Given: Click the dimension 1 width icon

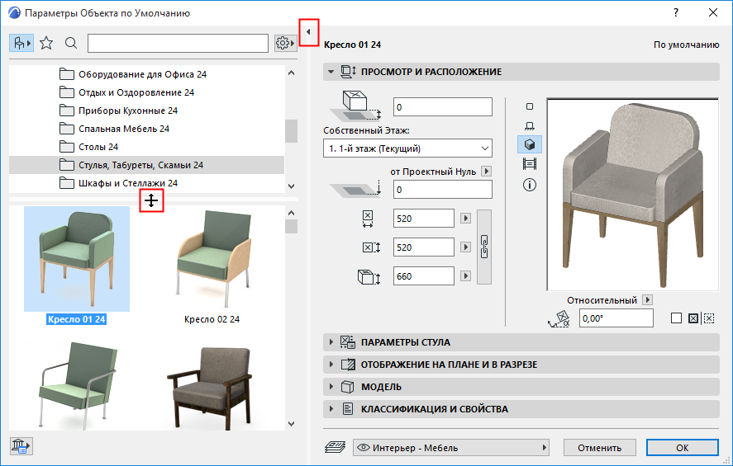Looking at the screenshot, I should 368,219.
